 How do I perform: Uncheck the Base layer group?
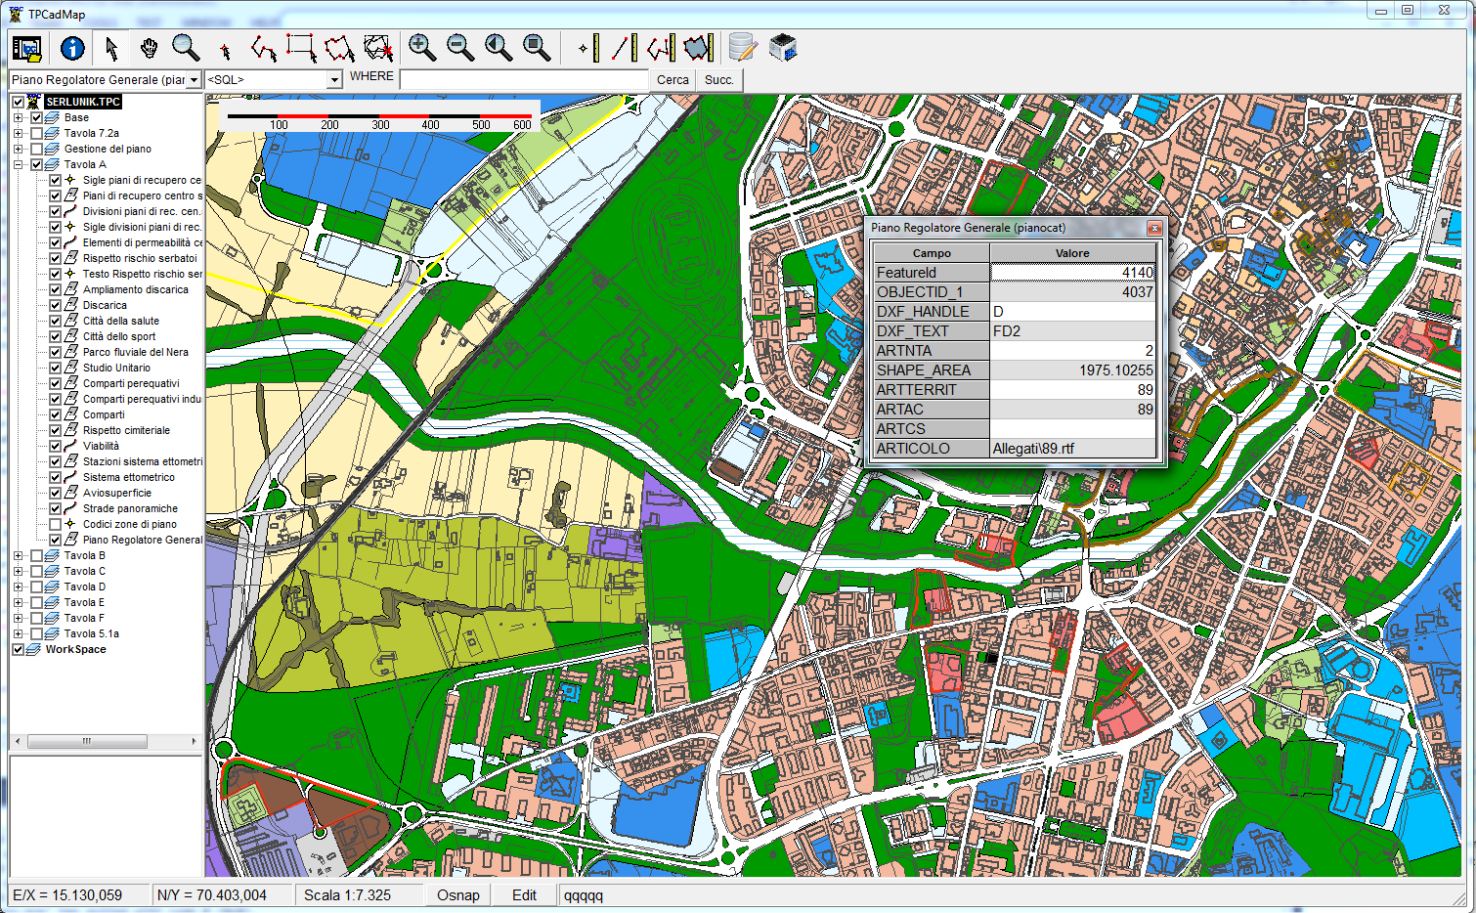point(36,117)
